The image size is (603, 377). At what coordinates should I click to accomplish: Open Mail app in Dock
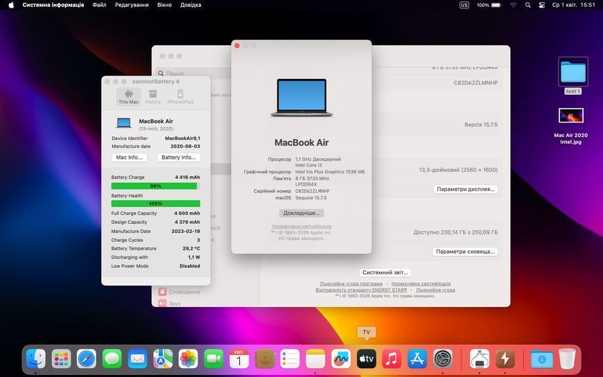(x=137, y=358)
